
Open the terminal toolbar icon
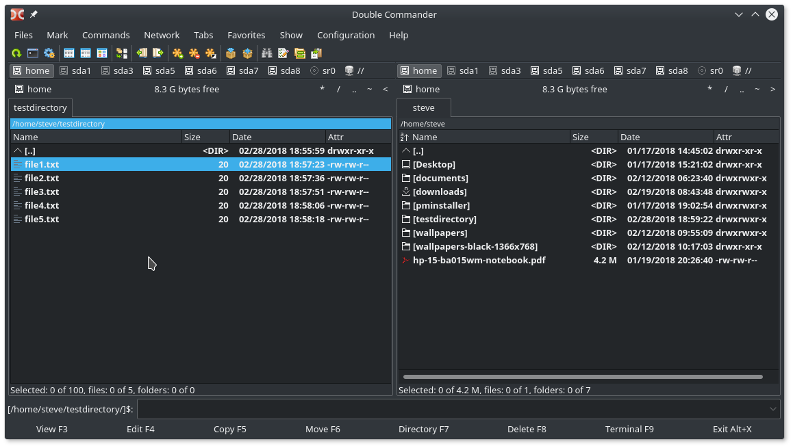click(33, 53)
